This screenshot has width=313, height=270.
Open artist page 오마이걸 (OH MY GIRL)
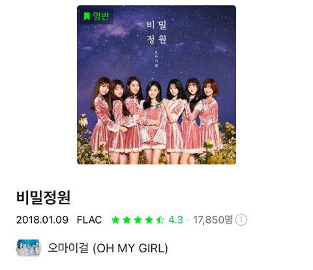108,248
